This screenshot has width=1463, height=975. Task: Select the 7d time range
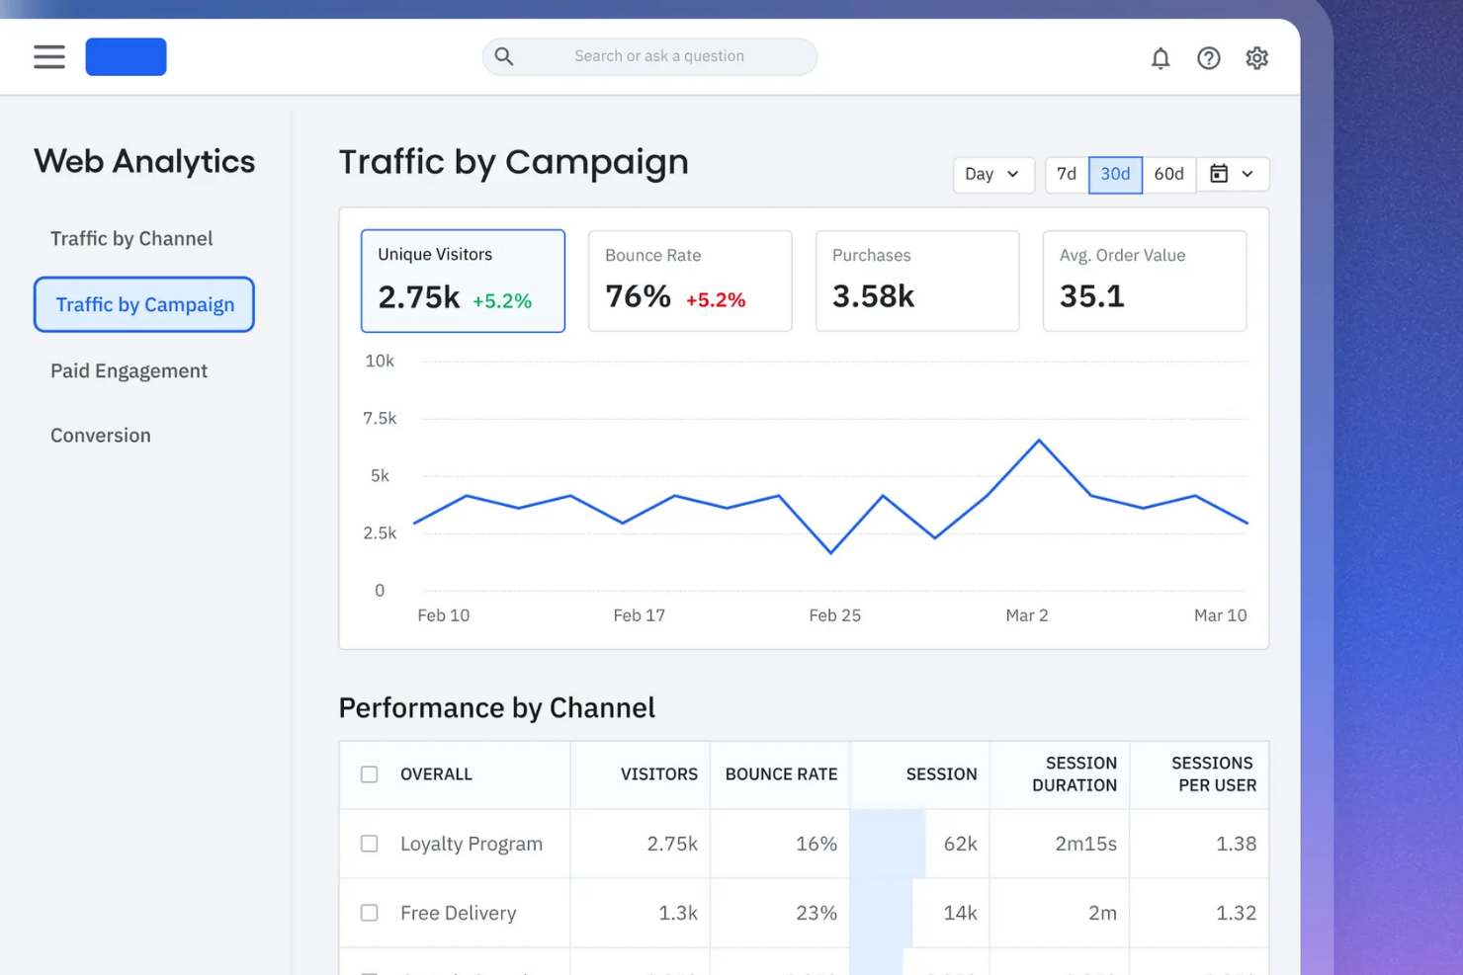tap(1066, 175)
